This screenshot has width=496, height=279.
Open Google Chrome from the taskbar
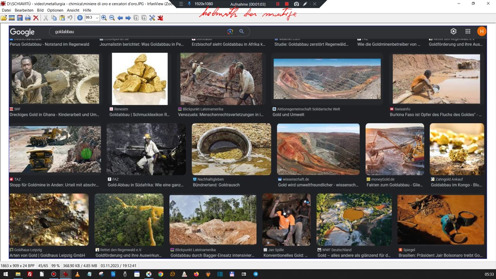(160, 274)
